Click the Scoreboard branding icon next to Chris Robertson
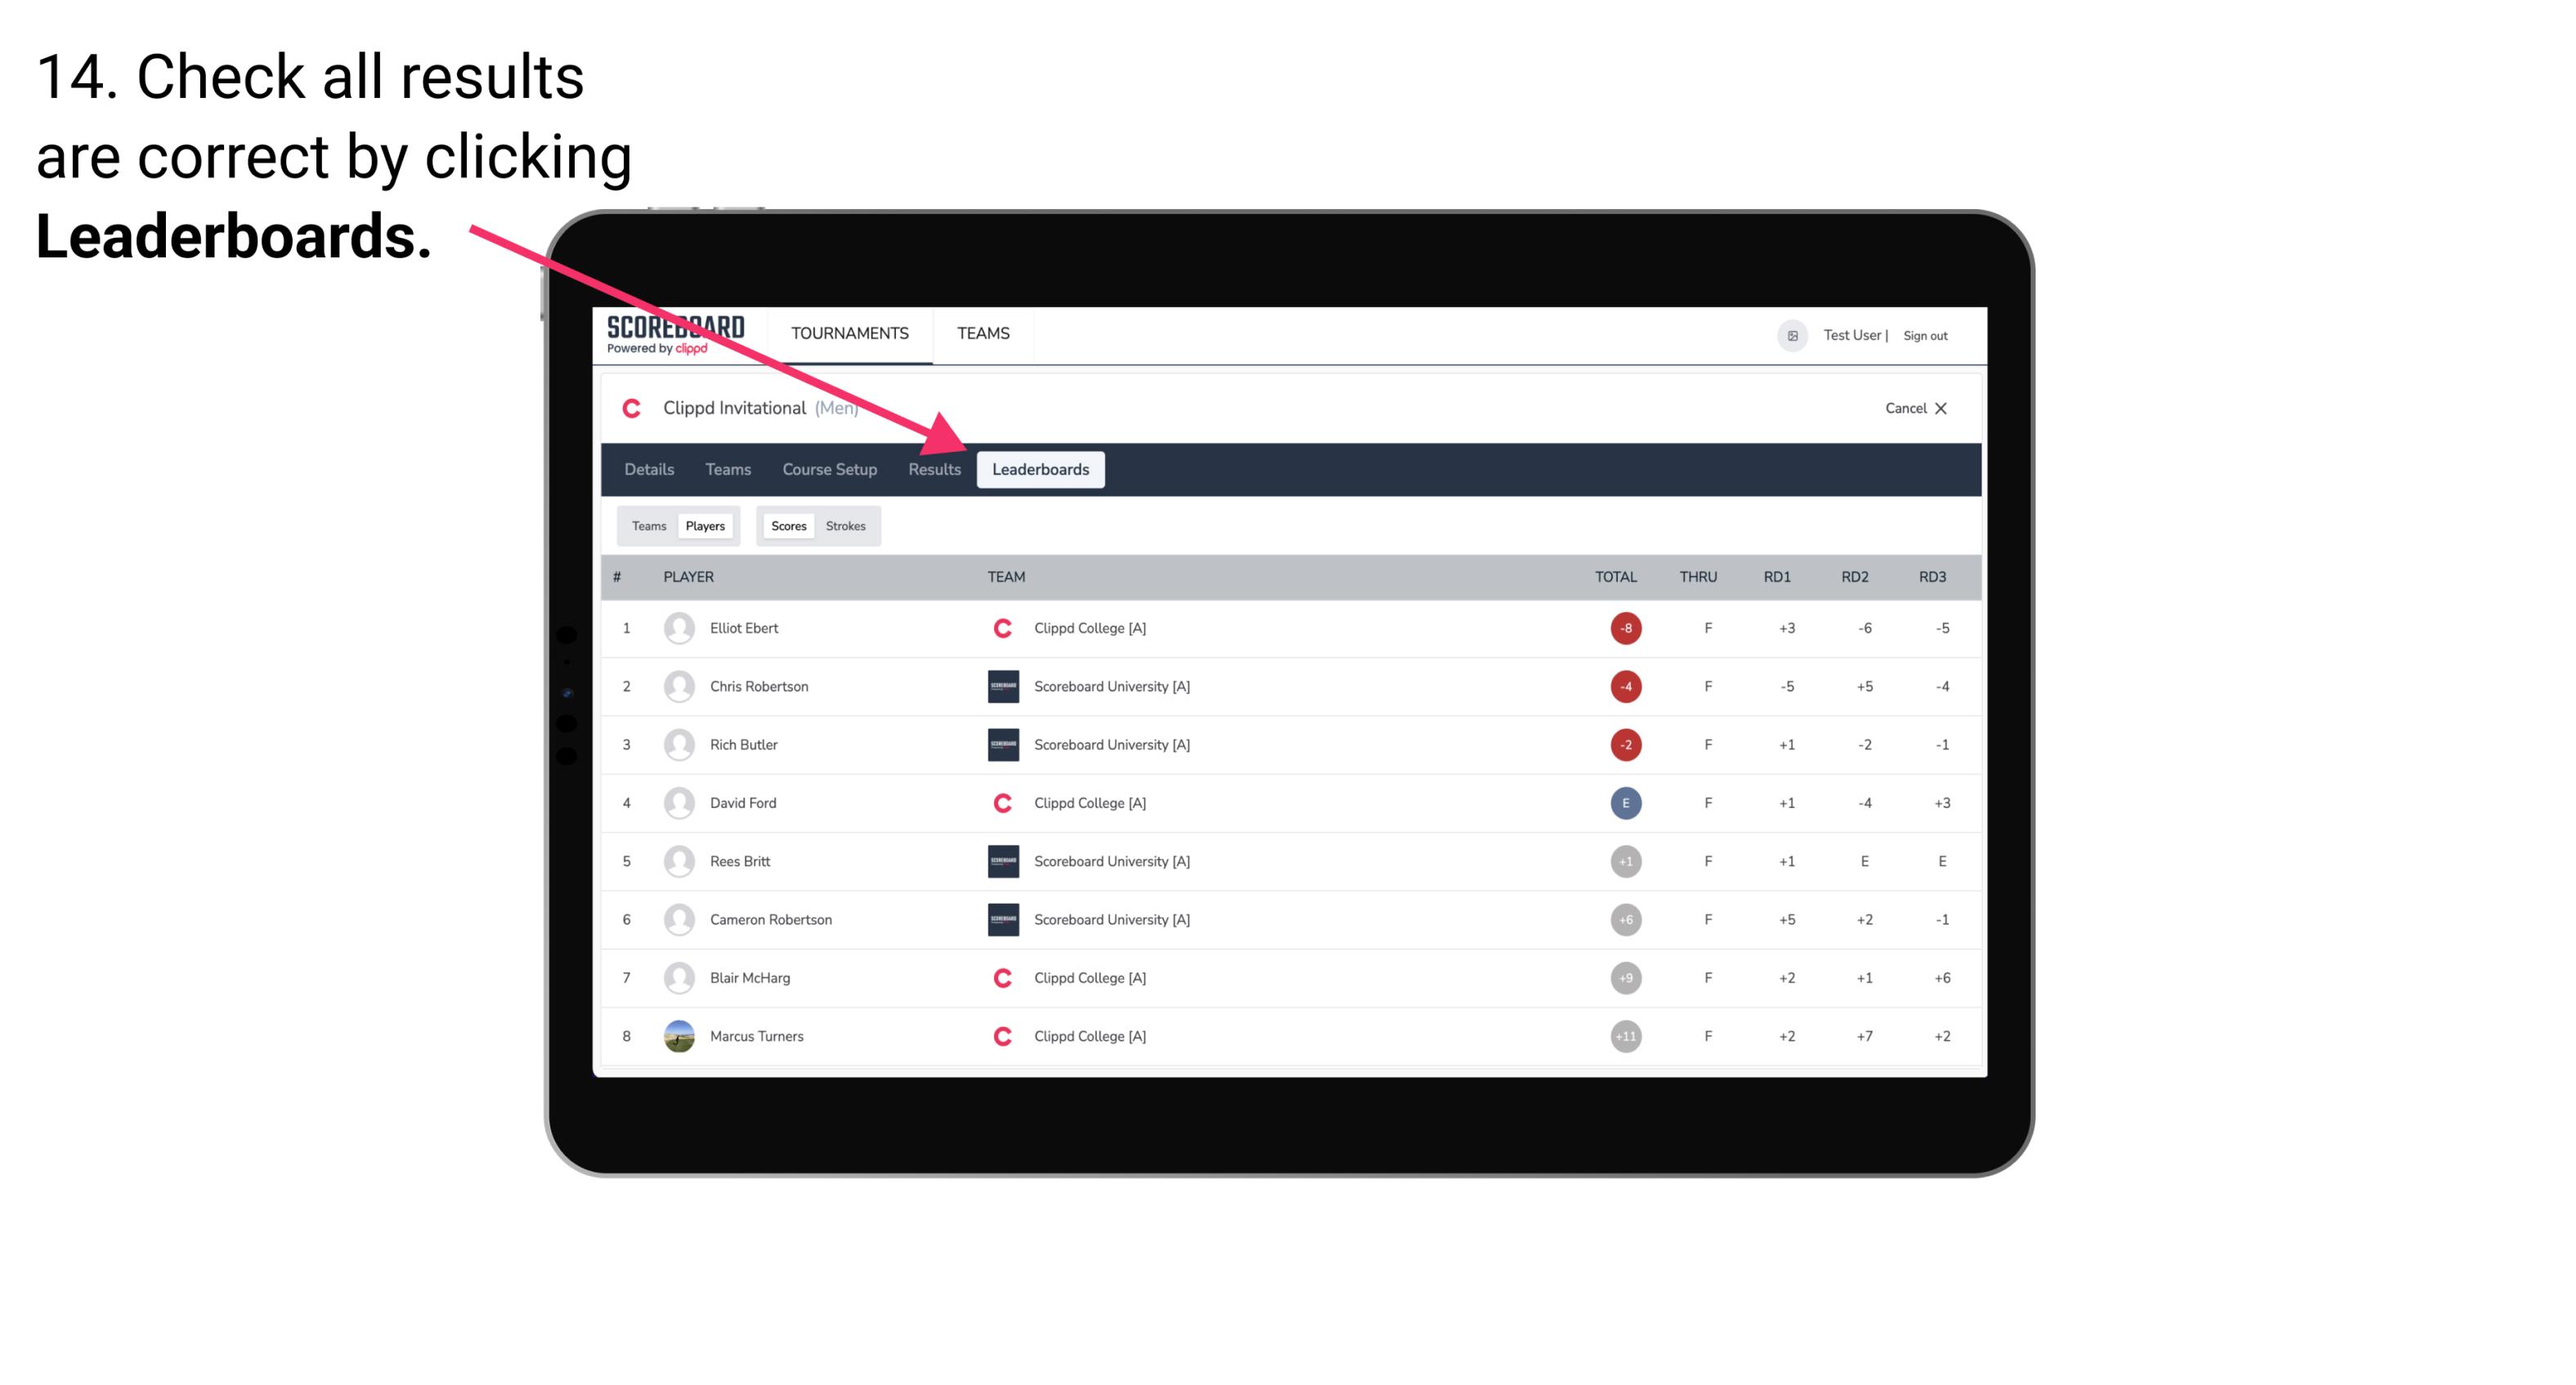 [1003, 686]
